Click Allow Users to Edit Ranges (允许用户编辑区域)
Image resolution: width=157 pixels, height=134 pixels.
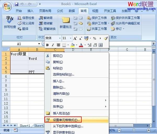(125, 23)
